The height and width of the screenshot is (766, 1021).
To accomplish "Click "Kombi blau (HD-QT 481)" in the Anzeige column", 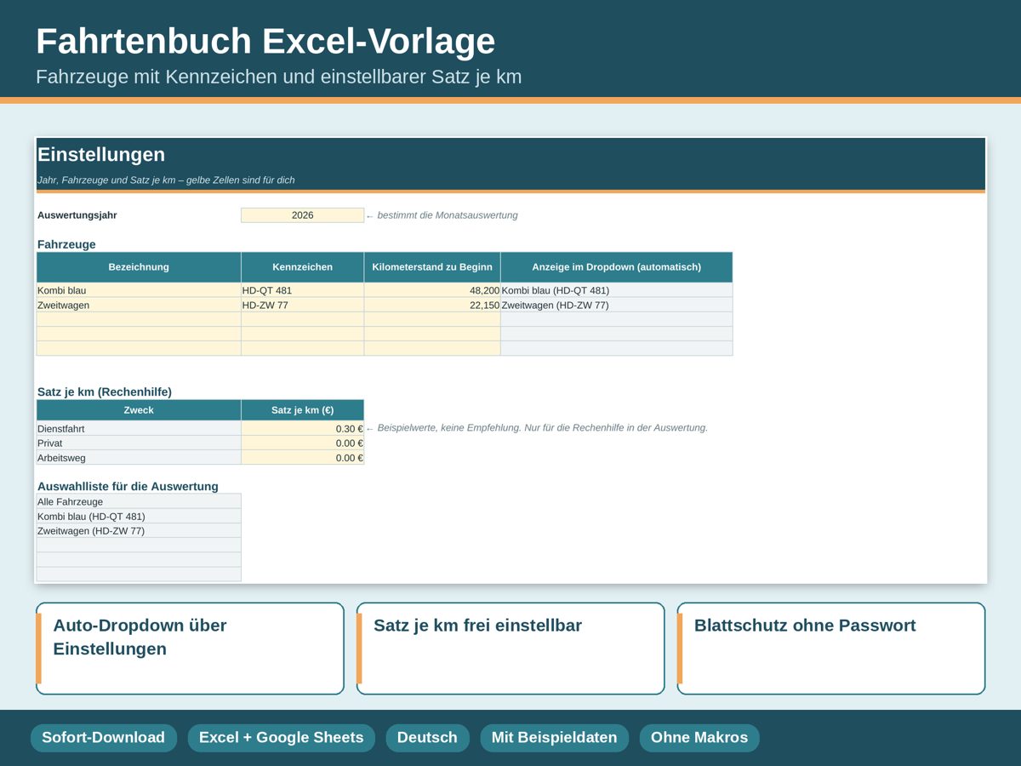I will pyautogui.click(x=616, y=290).
